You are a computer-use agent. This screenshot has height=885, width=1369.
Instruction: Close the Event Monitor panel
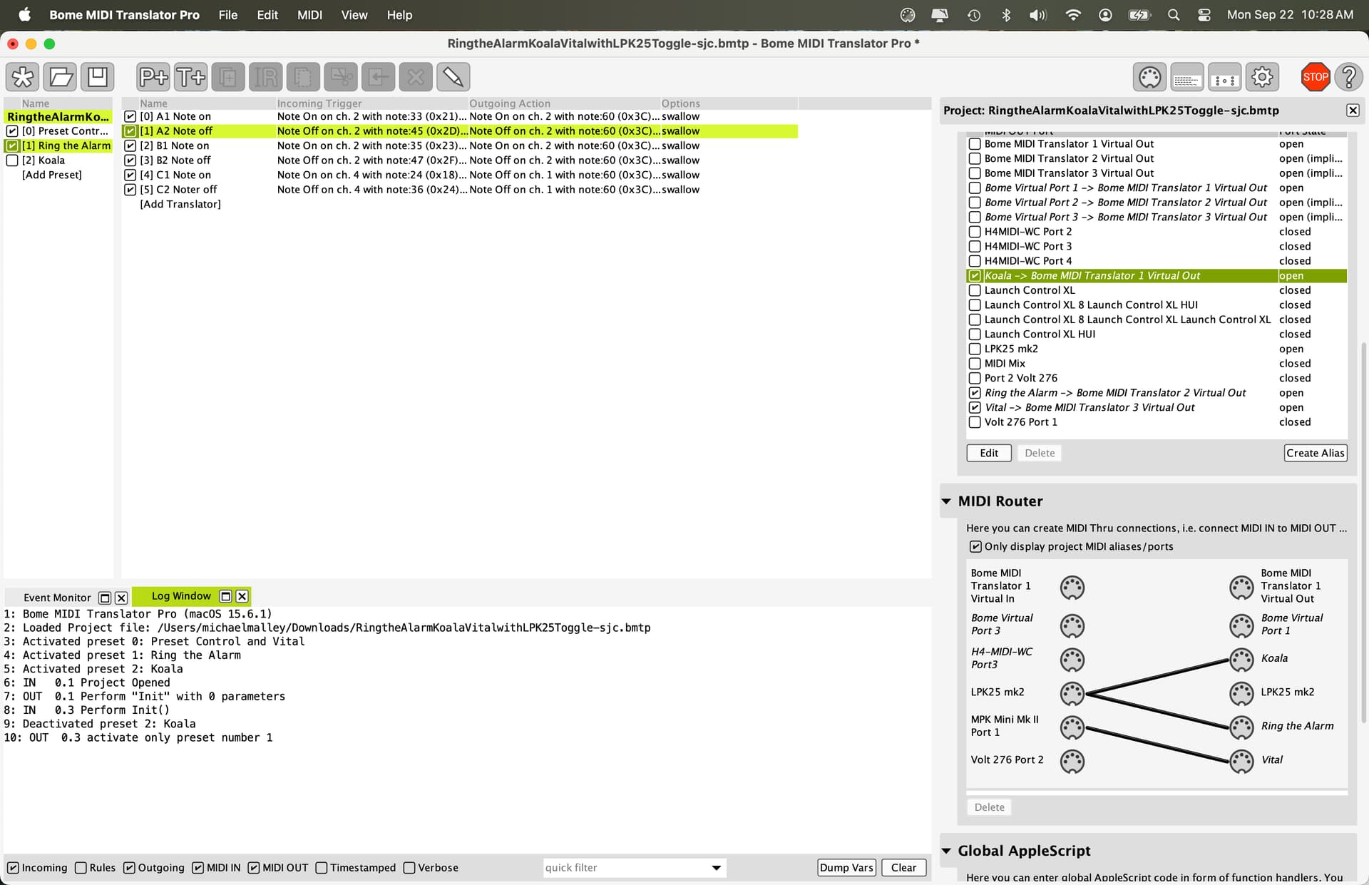pos(121,598)
